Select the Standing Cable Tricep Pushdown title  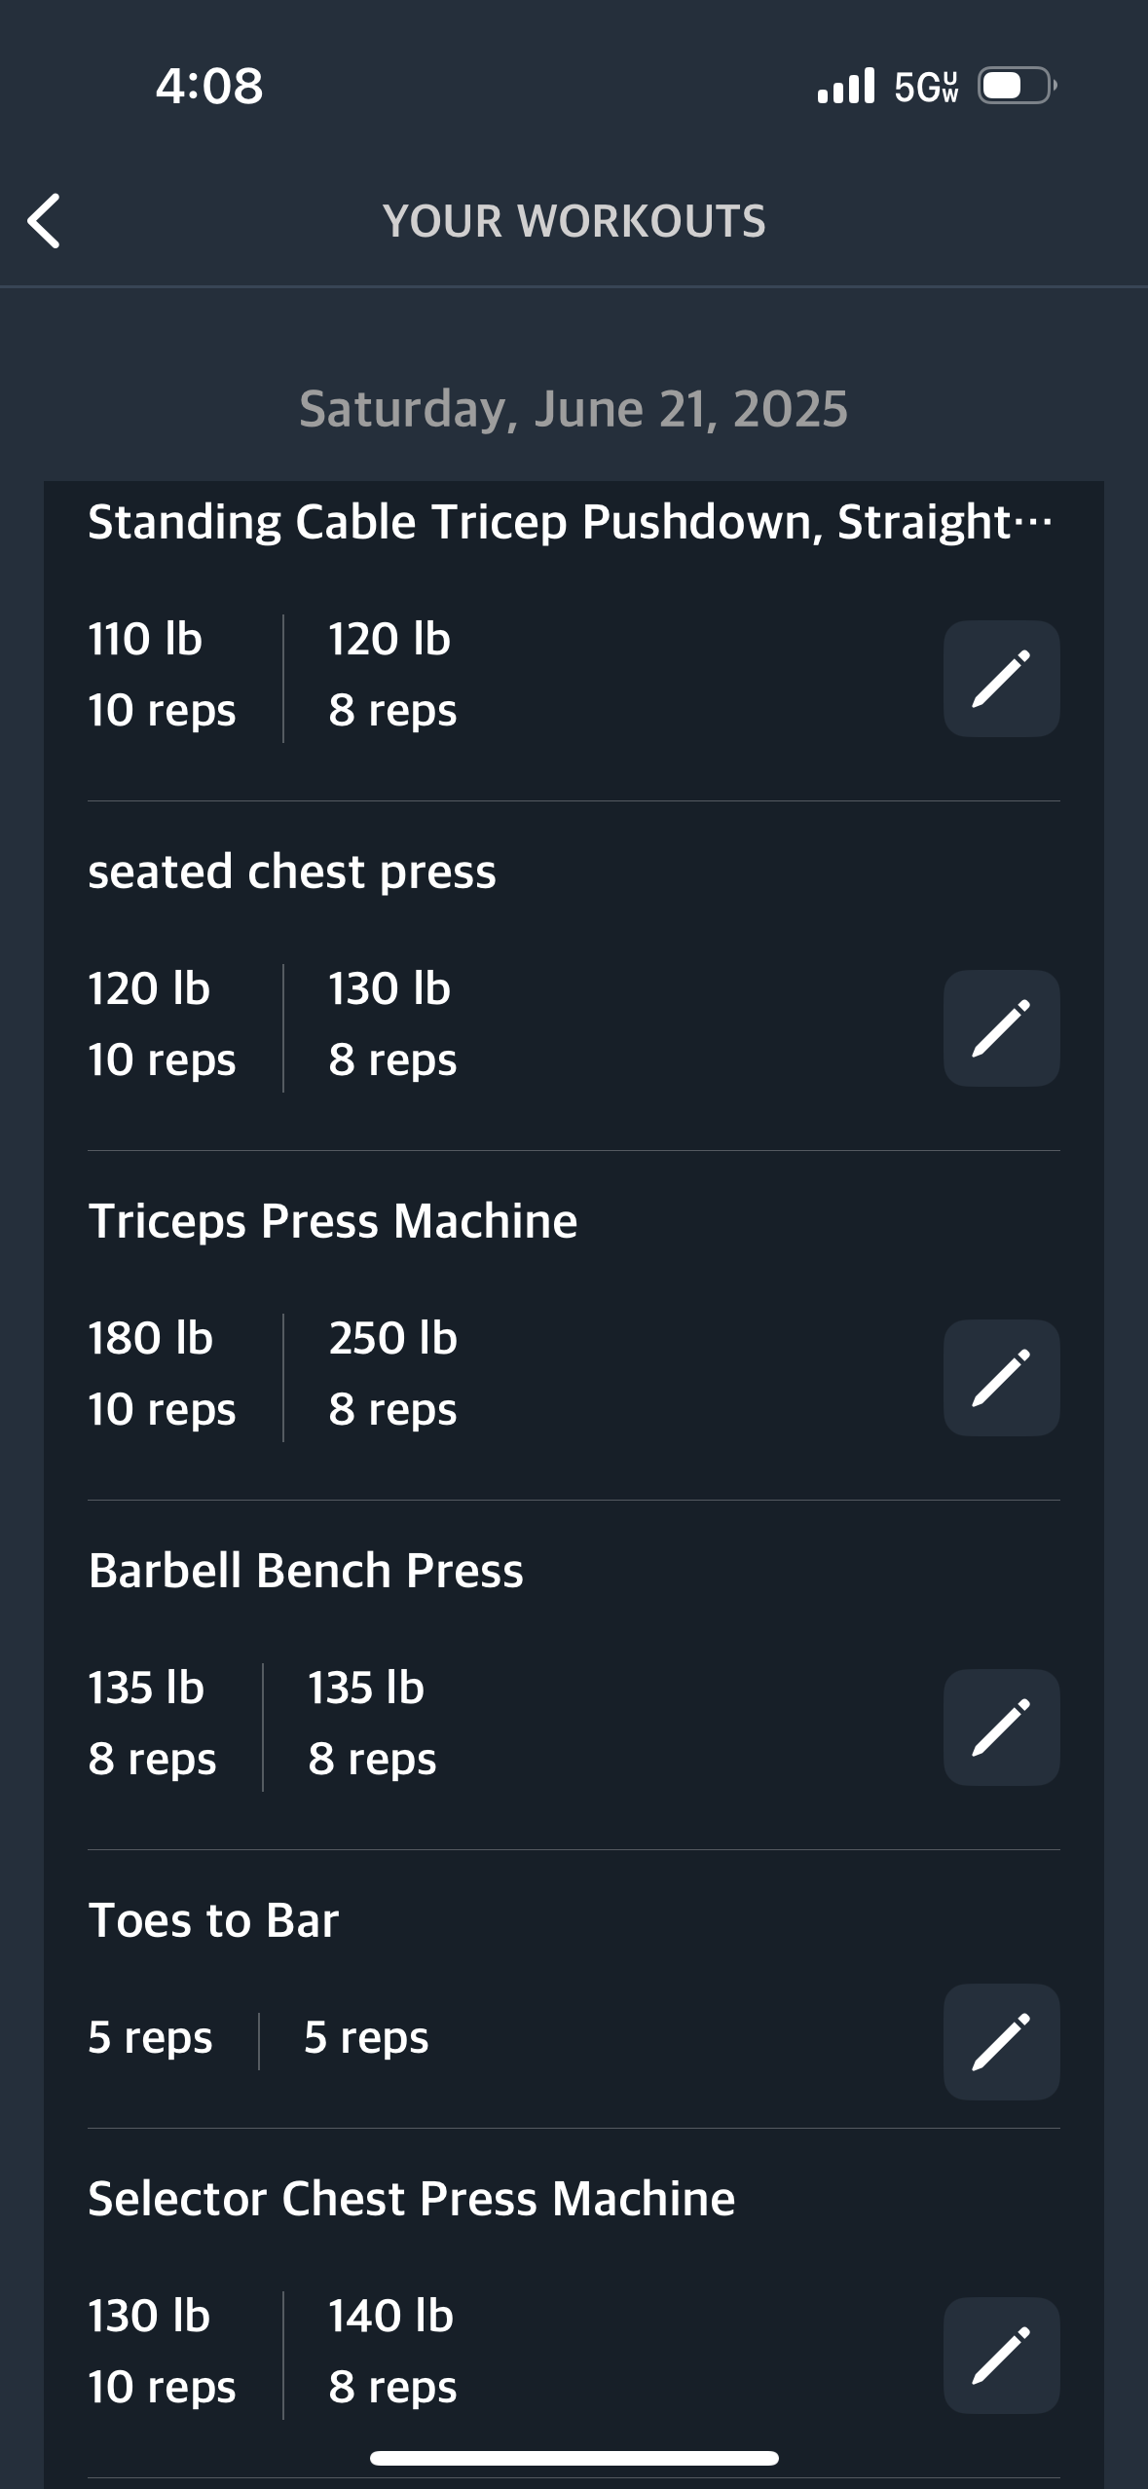point(571,522)
